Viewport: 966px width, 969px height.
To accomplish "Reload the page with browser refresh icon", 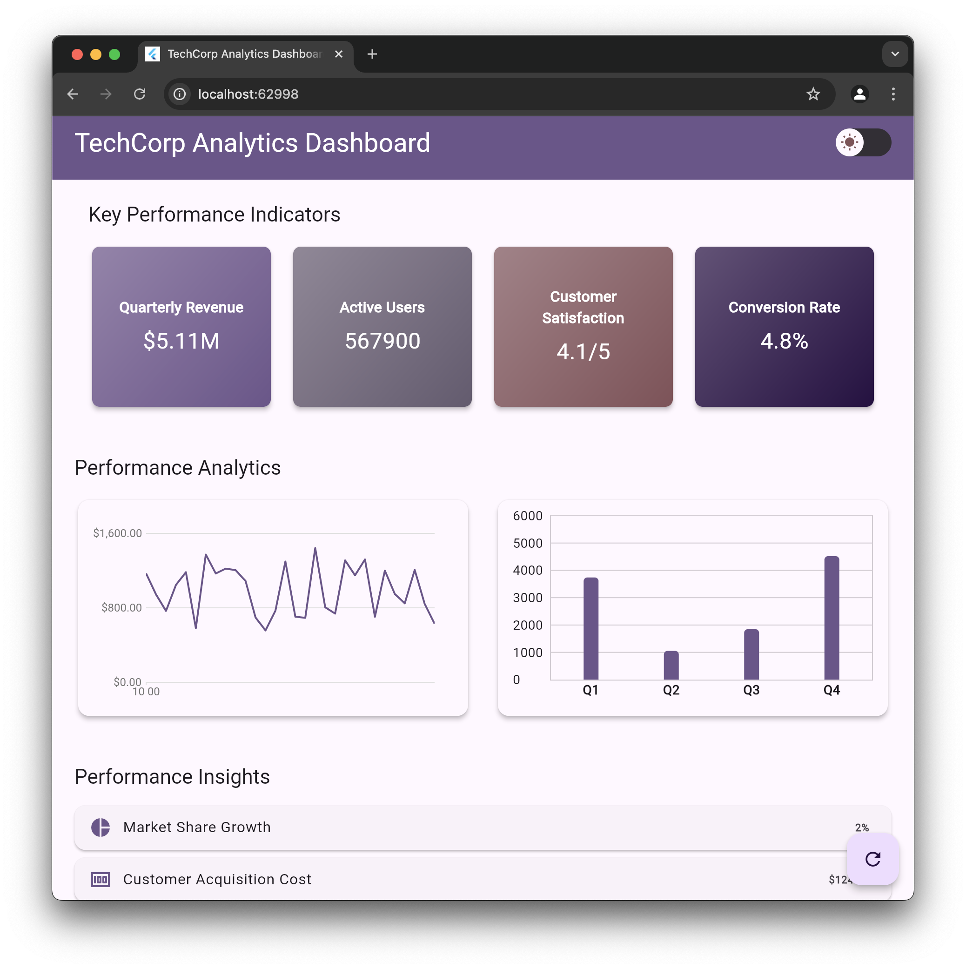I will pyautogui.click(x=140, y=94).
